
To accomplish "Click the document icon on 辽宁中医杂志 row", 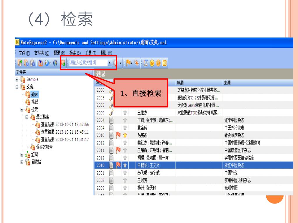I will pos(111,120).
